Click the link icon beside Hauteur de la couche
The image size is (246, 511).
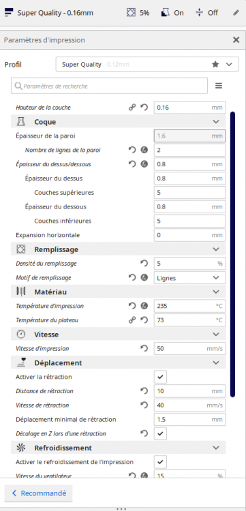pyautogui.click(x=132, y=108)
